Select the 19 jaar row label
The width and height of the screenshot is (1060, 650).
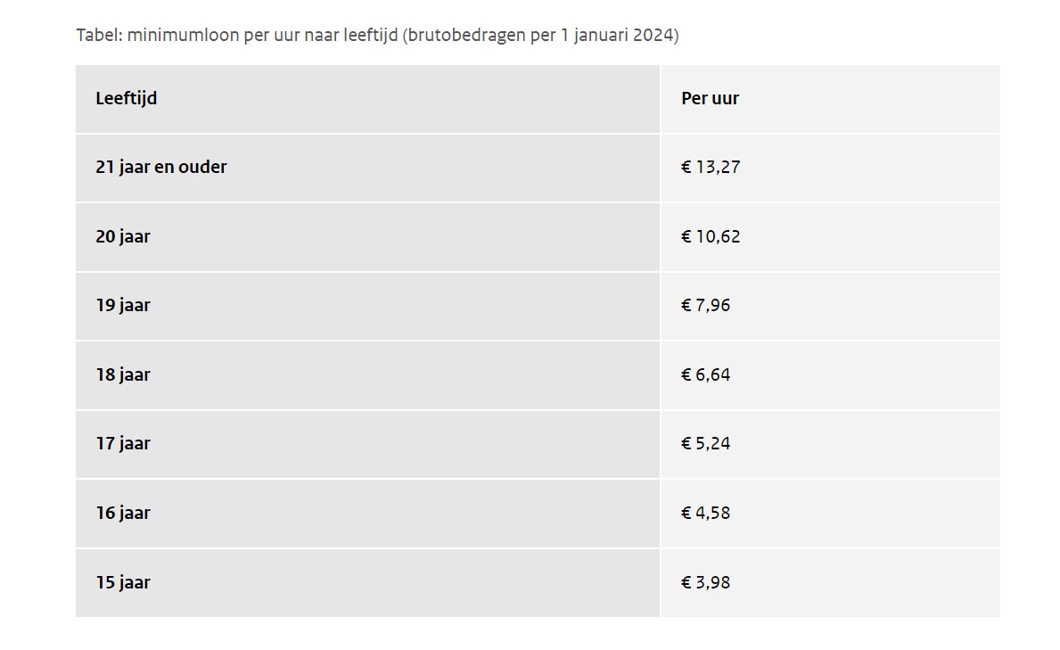pos(123,306)
